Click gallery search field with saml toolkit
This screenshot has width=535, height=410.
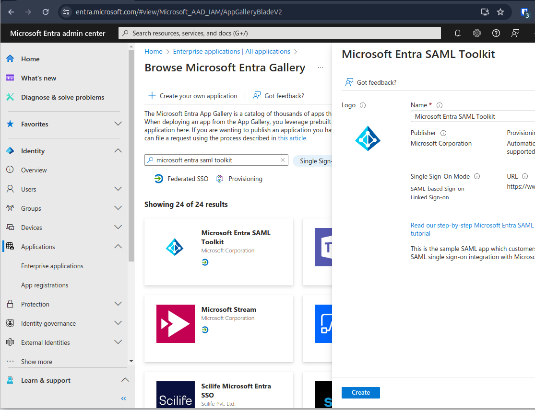point(216,160)
